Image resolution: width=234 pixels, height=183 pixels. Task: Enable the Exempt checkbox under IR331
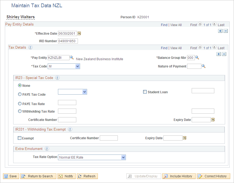pos(19,138)
